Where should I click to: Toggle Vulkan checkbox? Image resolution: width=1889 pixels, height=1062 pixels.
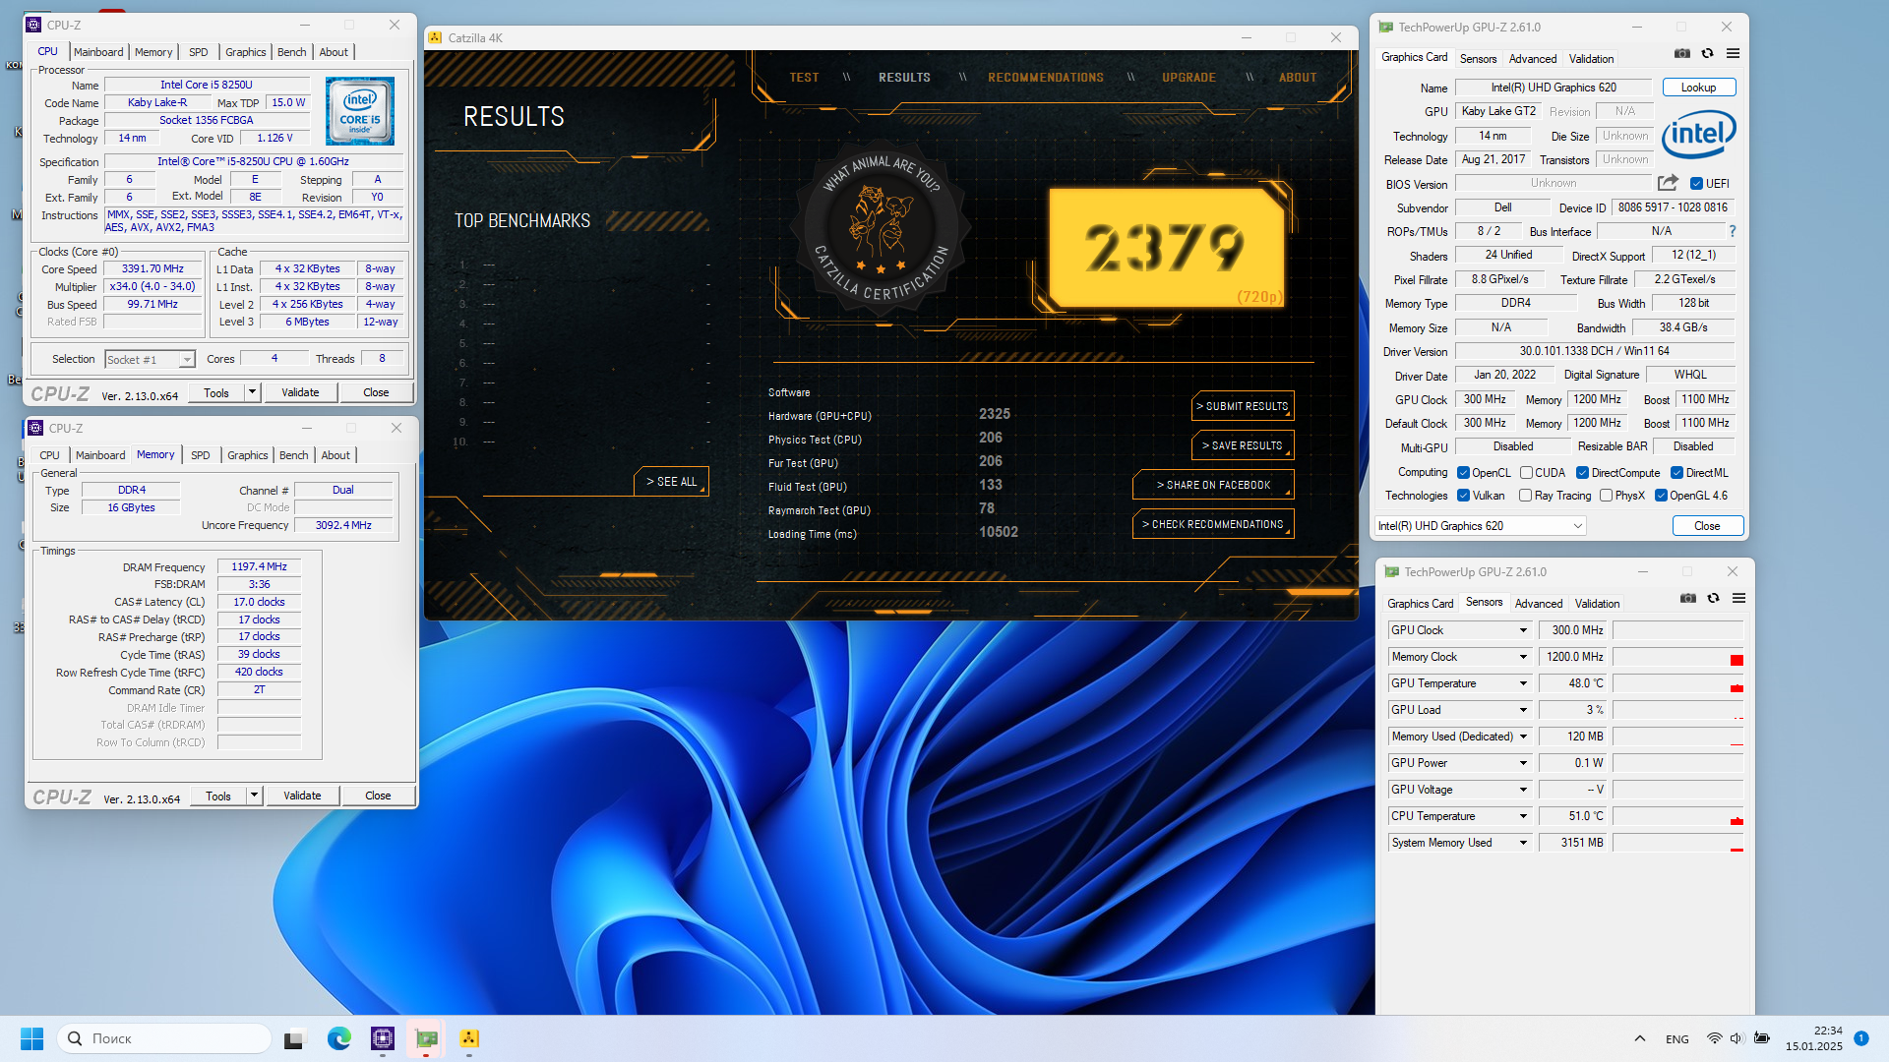1463,496
